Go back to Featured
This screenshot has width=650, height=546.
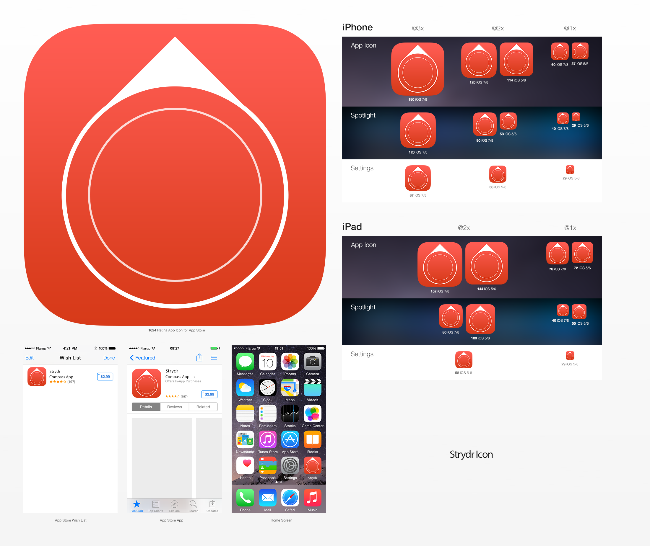(x=142, y=357)
